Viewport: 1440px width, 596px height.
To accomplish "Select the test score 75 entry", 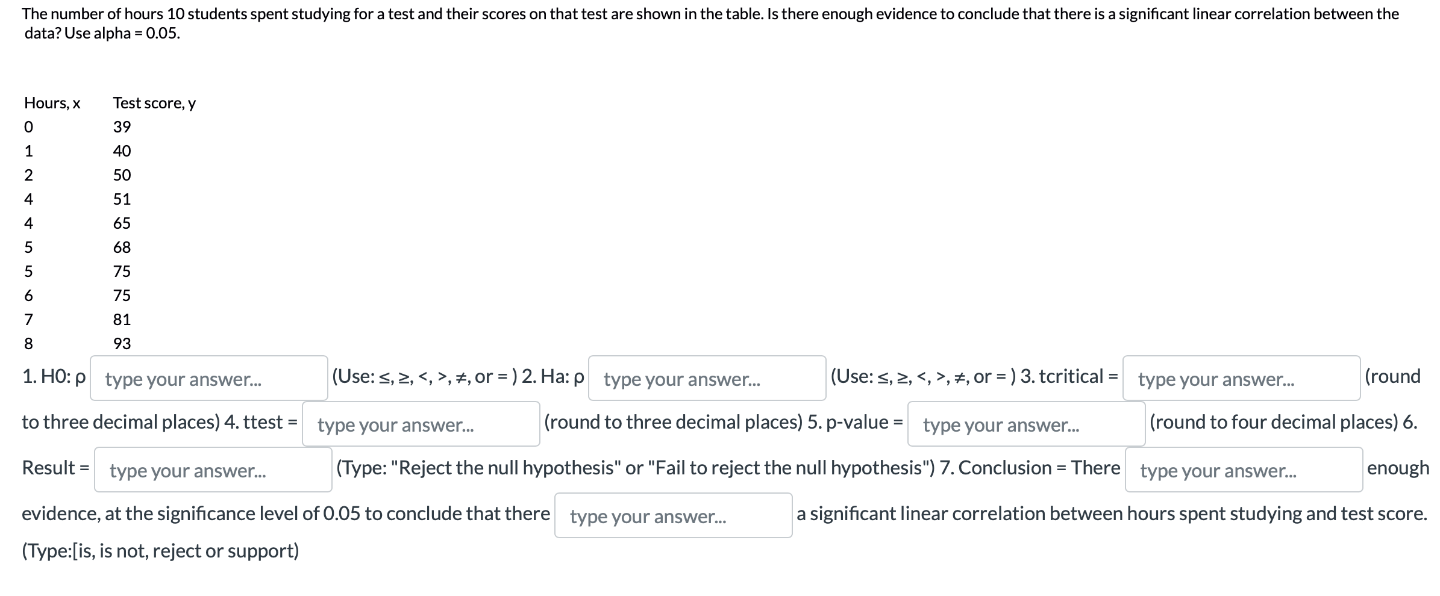I will pyautogui.click(x=123, y=272).
